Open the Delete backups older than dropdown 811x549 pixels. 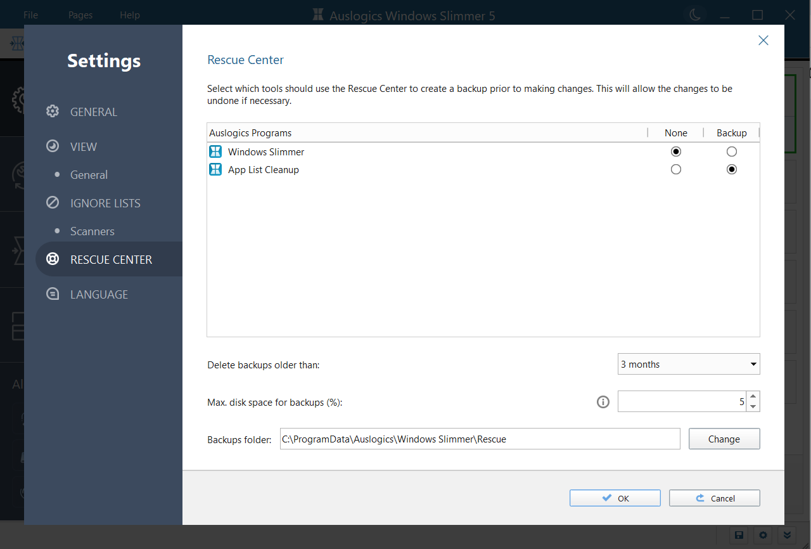click(688, 365)
